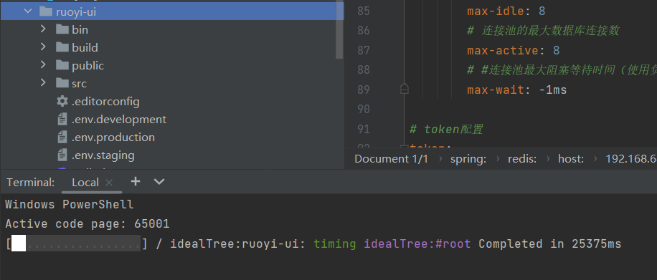Click the line 86 comment about 连接池的最大数据库连接数
This screenshot has width=657, height=280.
coord(544,31)
